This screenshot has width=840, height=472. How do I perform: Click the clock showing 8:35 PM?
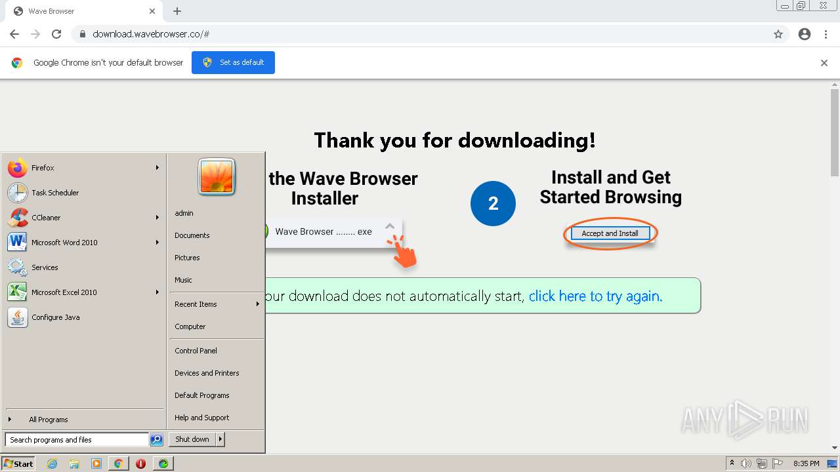806,463
